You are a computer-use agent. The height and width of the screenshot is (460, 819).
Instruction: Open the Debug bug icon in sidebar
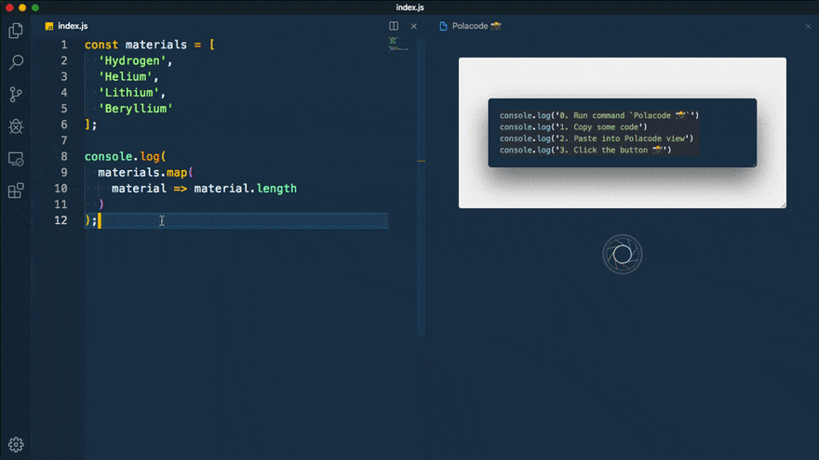click(x=16, y=125)
